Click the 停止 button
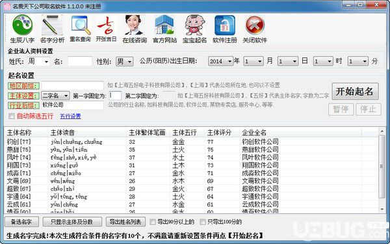 (368, 109)
